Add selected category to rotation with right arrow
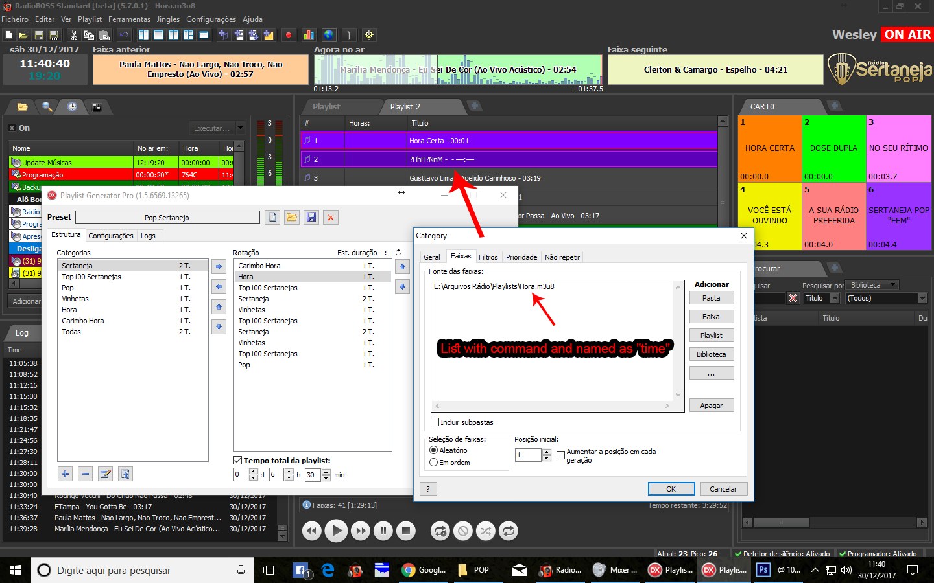 pyautogui.click(x=219, y=266)
